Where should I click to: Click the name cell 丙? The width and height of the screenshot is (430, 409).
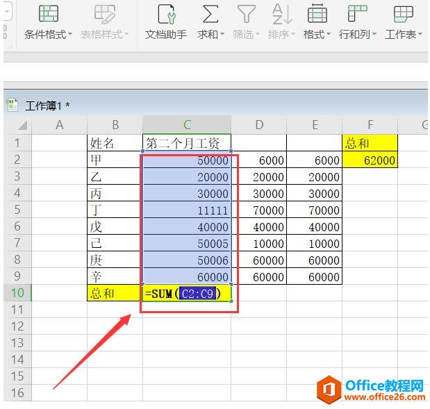click(x=115, y=193)
